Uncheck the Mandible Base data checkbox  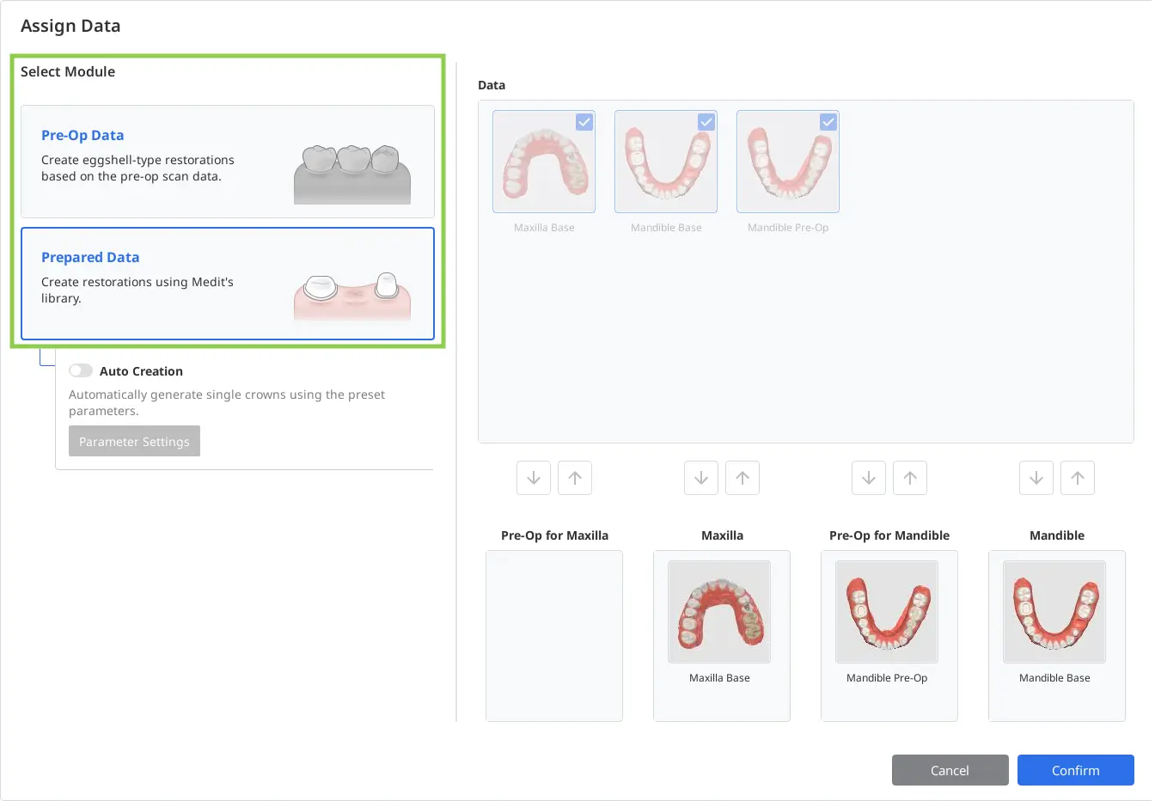(706, 122)
